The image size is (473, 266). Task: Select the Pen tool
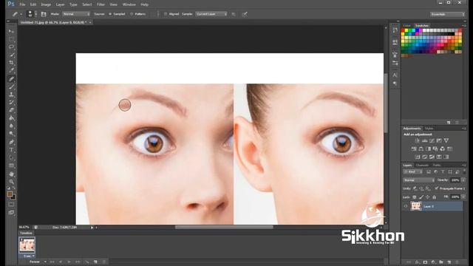pyautogui.click(x=11, y=142)
